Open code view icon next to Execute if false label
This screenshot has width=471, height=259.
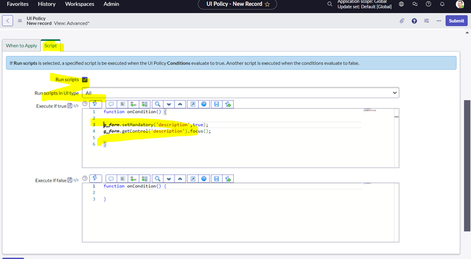pyautogui.click(x=76, y=180)
